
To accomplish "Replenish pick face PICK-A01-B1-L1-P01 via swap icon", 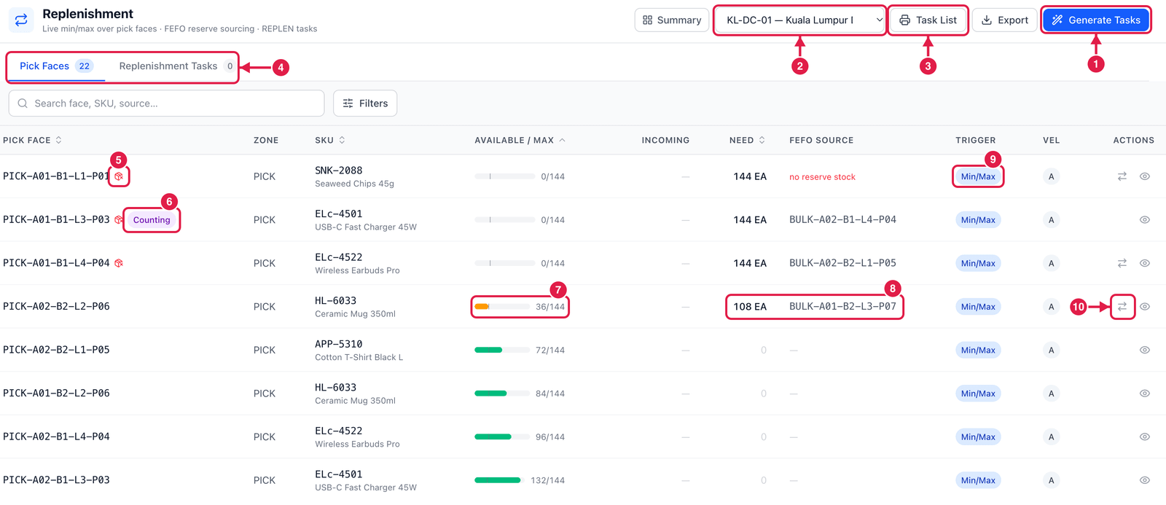I will [x=1122, y=176].
